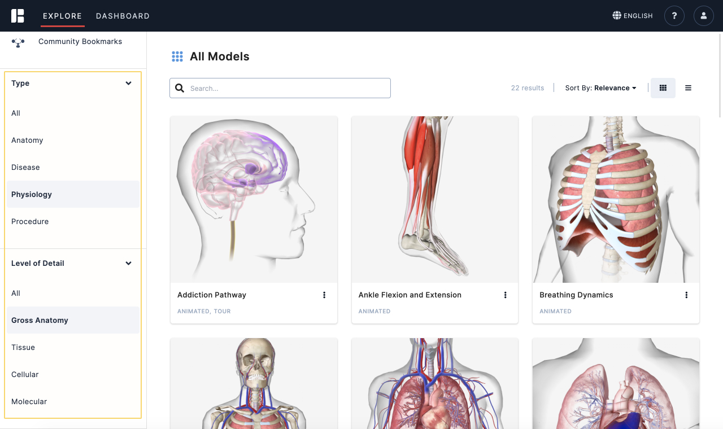Filter models by Disease type
The image size is (723, 429).
pyautogui.click(x=73, y=167)
